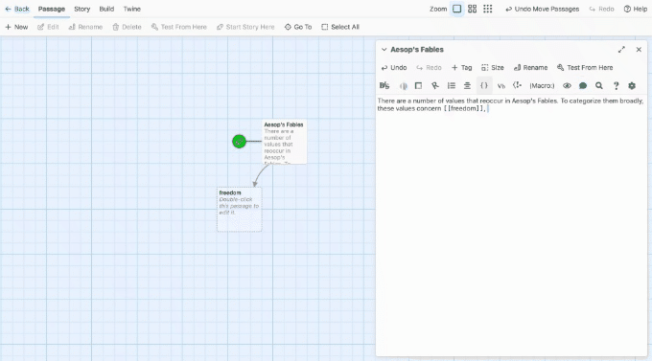Screen dimensions: 652x361
Task: Set zoom to medium four-square view
Action: pos(472,9)
